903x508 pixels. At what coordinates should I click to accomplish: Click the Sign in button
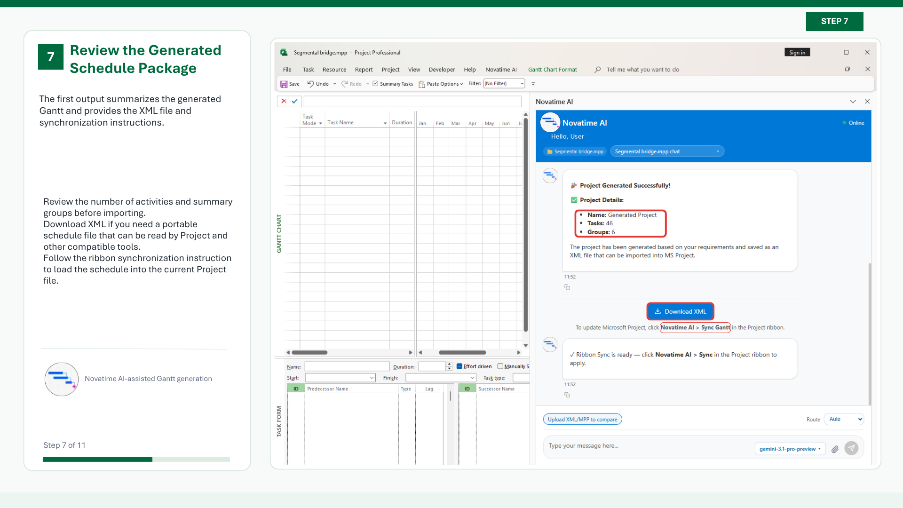797,52
